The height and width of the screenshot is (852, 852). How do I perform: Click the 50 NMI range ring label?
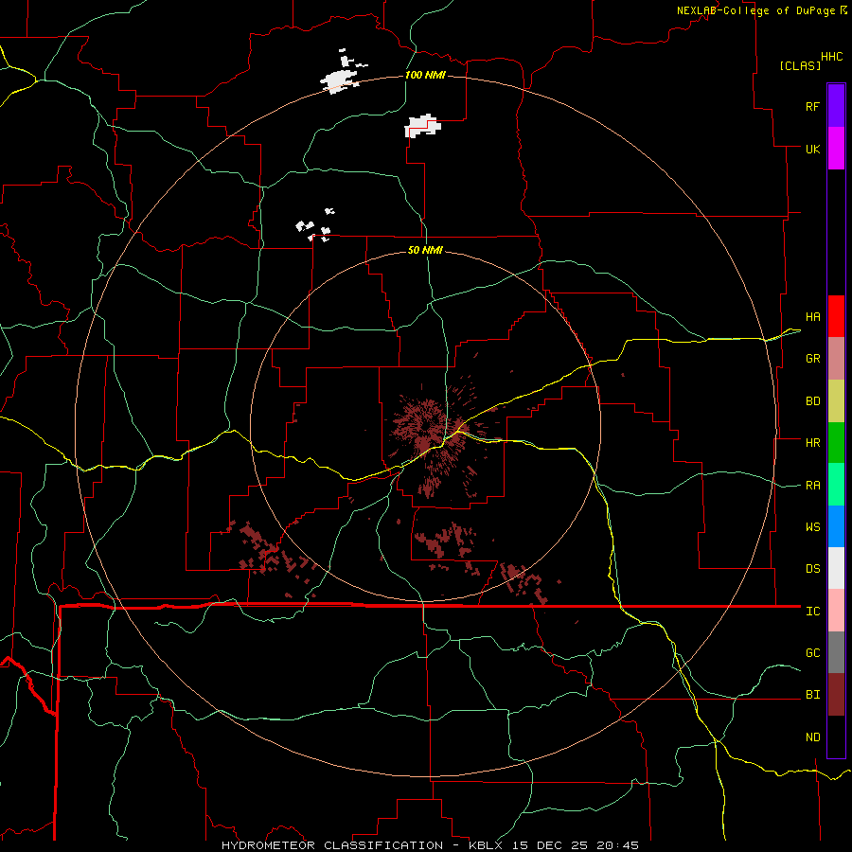pyautogui.click(x=425, y=250)
